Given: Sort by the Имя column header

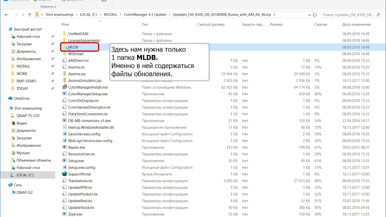Looking at the screenshot, I should (x=65, y=24).
